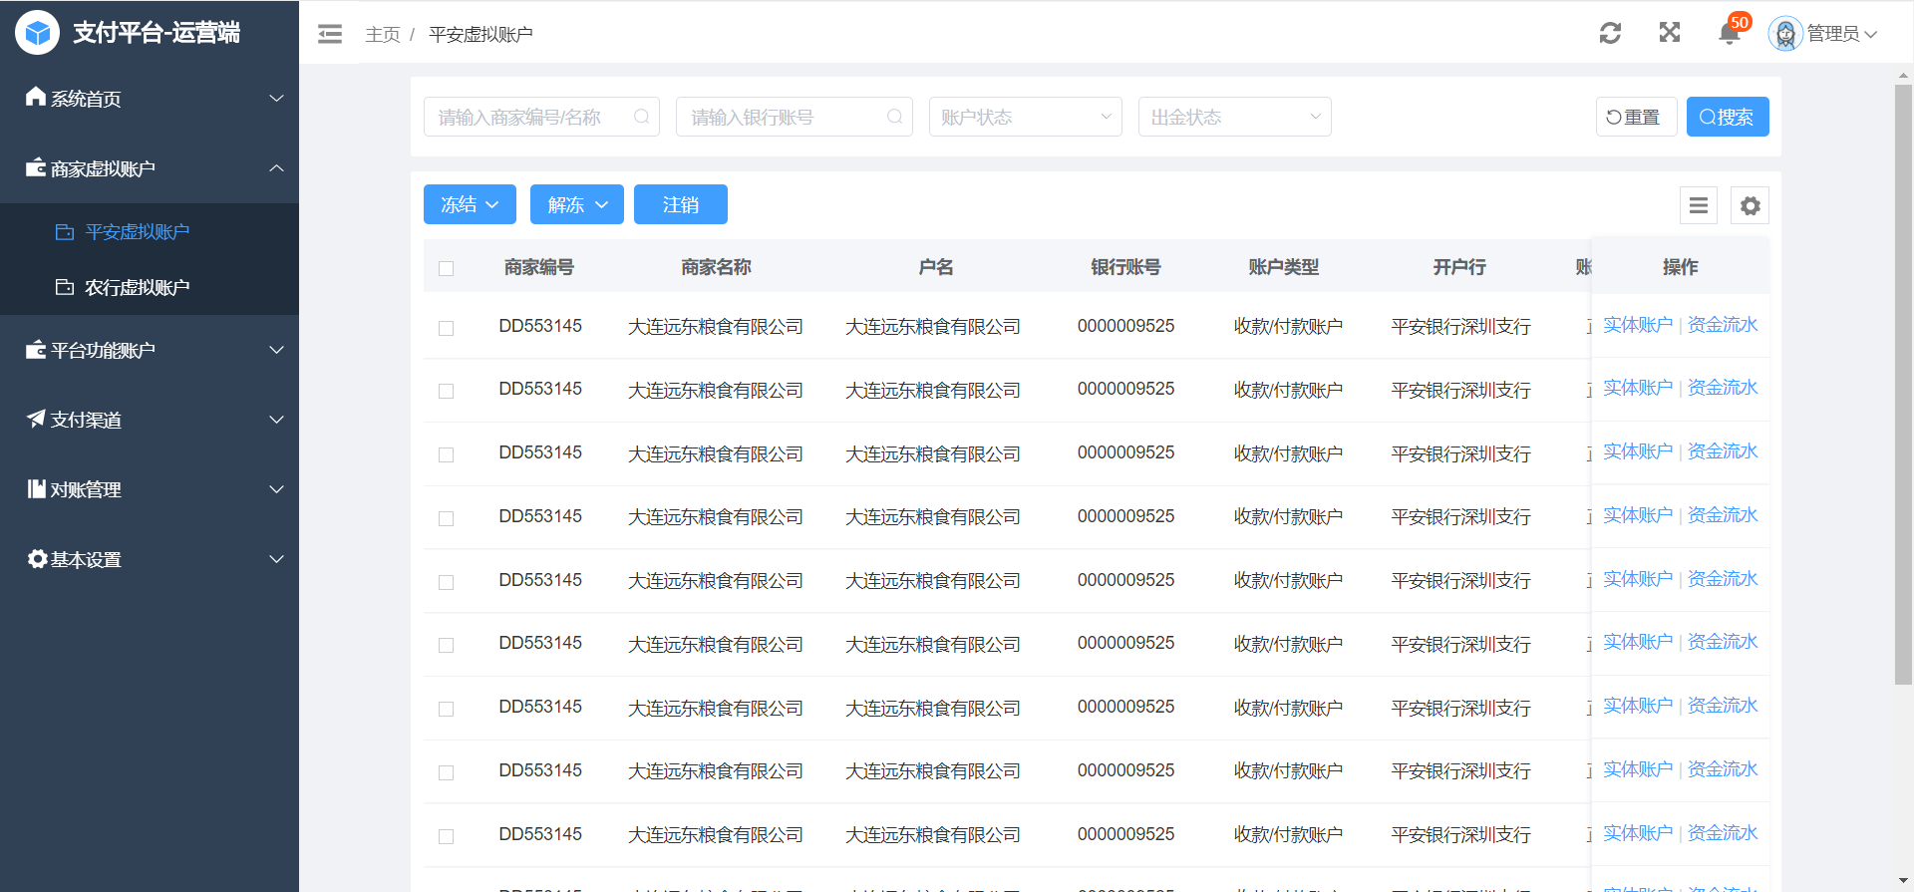Expand the 对账管理 menu chevron

point(277,488)
